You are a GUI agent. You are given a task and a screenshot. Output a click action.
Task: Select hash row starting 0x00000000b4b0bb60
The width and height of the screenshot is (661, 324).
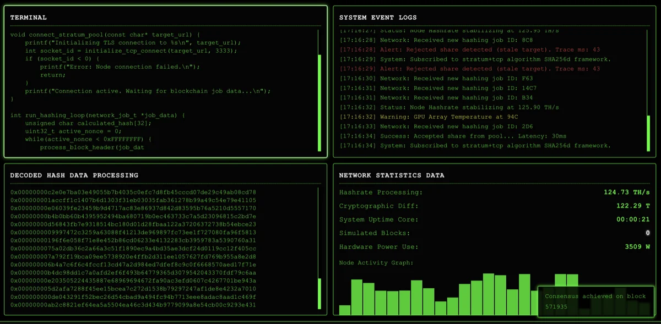click(133, 216)
